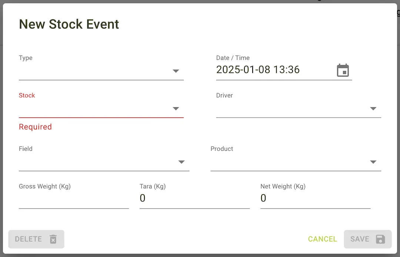Viewport: 400px width, 257px height.
Task: Click the Date / Time value 2025-01-08 13:36
Action: [x=258, y=70]
